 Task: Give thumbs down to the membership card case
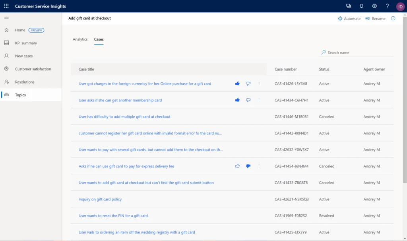point(248,100)
